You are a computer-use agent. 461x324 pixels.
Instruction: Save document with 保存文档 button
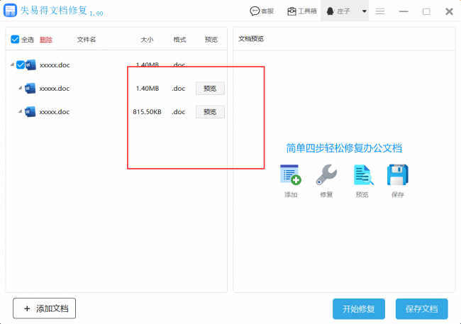pyautogui.click(x=421, y=308)
